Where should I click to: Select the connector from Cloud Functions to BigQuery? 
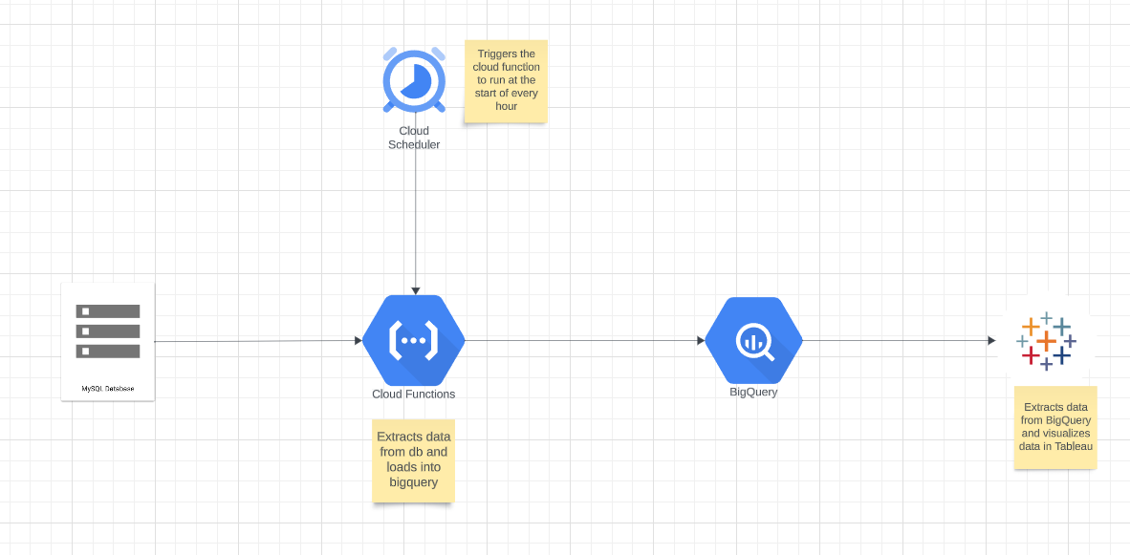(583, 340)
